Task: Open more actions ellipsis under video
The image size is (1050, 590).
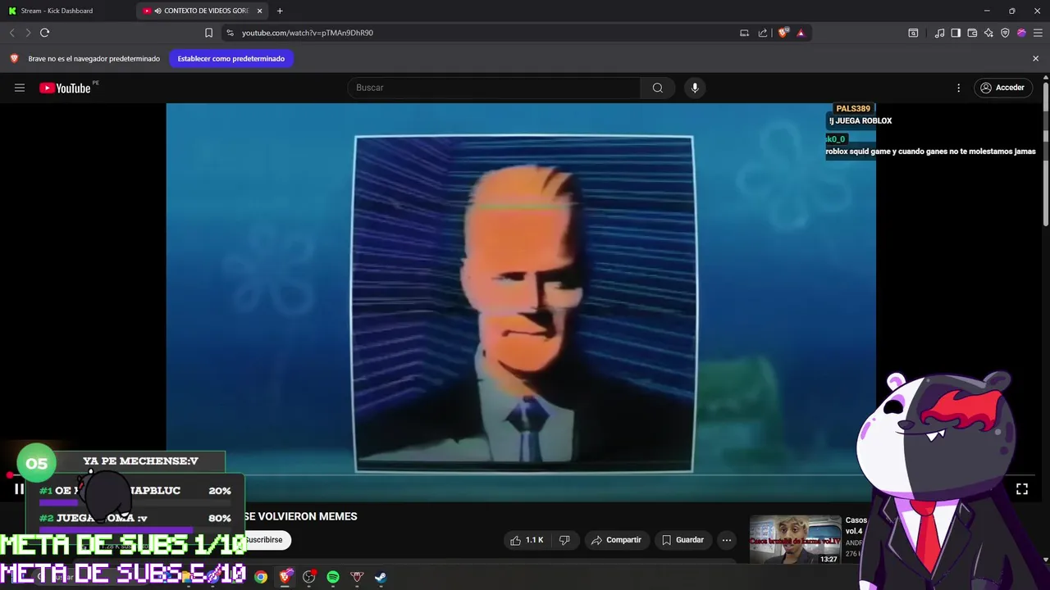Action: click(x=727, y=540)
